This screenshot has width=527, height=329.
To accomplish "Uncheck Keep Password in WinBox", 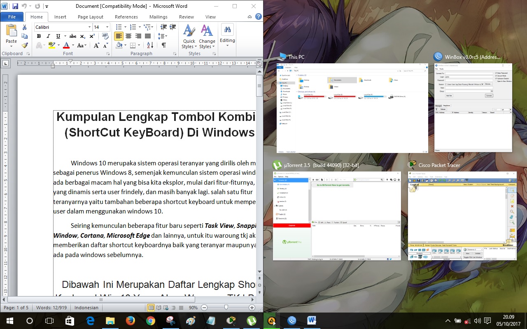I will point(496,73).
